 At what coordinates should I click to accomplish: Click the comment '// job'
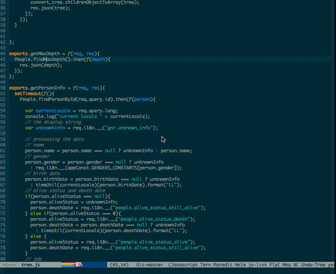point(33,259)
